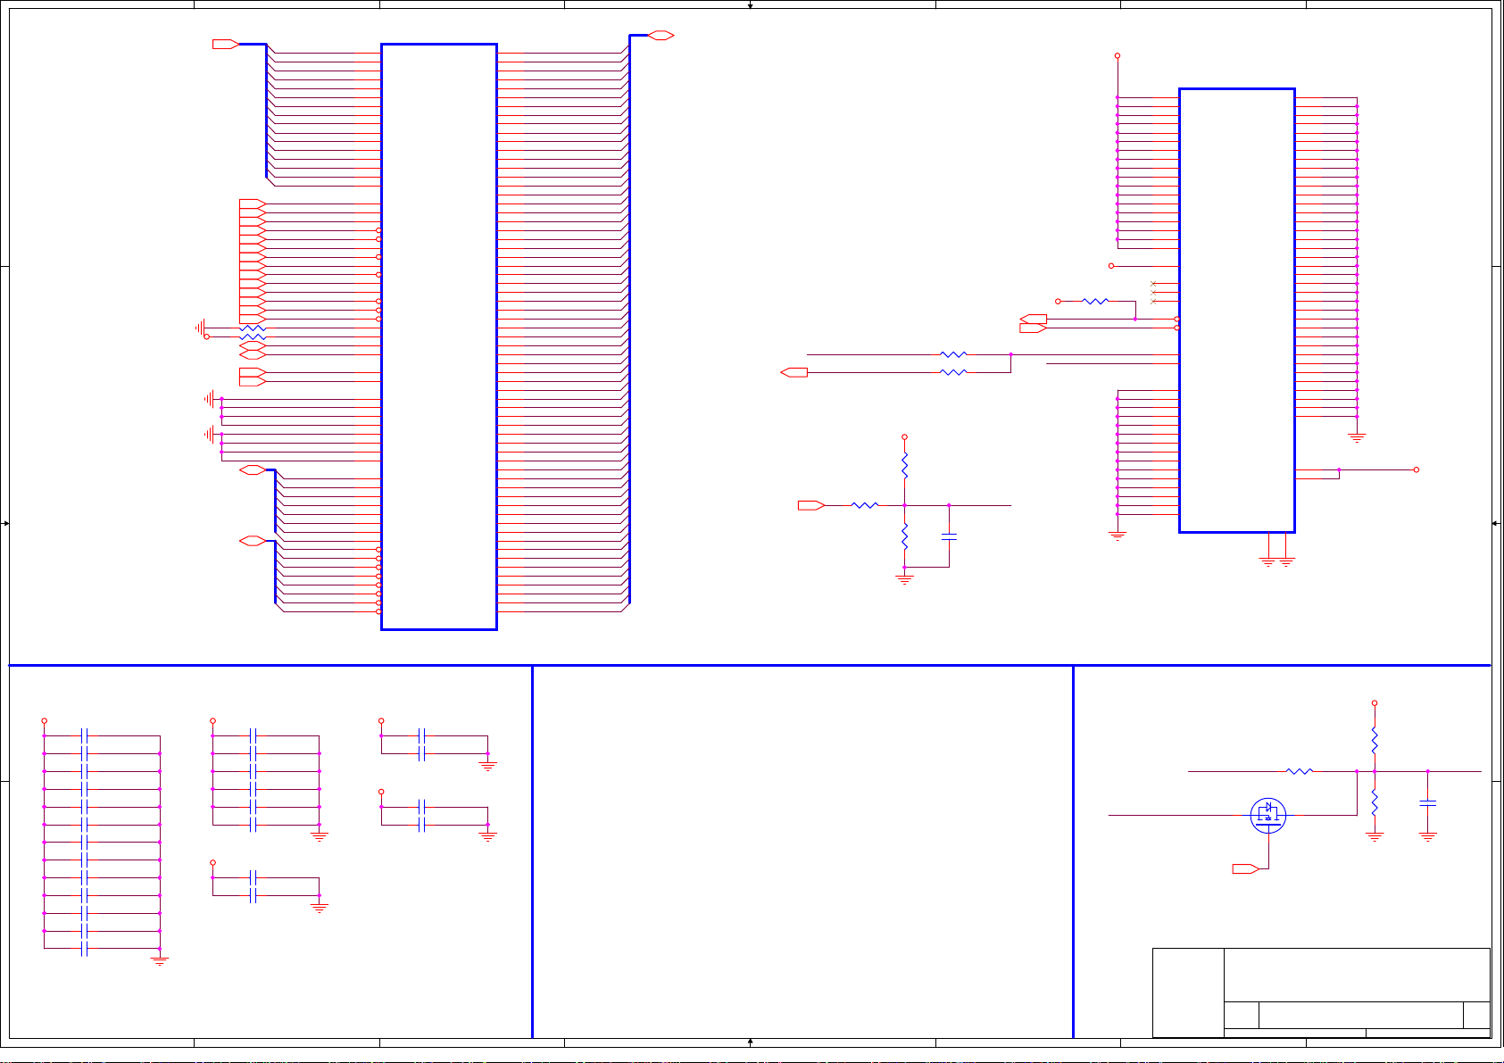The height and width of the screenshot is (1063, 1504).
Task: Select the upper resistor of the horizontal resistor pair
Action: tap(953, 354)
